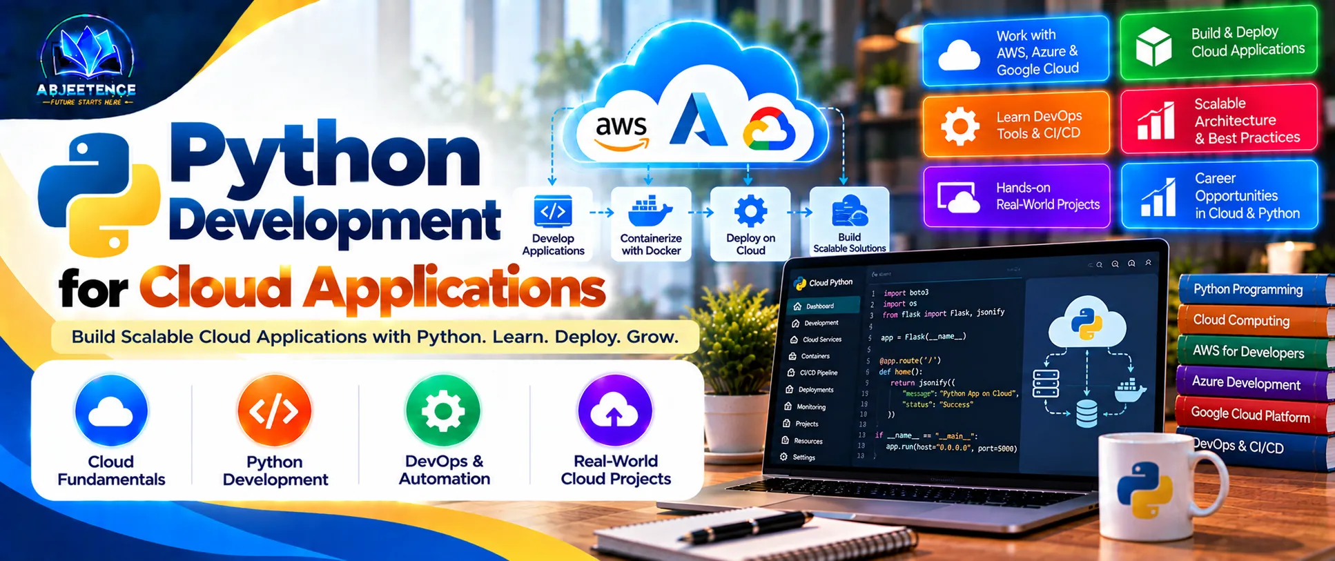This screenshot has height=561, width=1335.
Task: Open Projects in the laptop sidebar
Action: click(x=801, y=424)
